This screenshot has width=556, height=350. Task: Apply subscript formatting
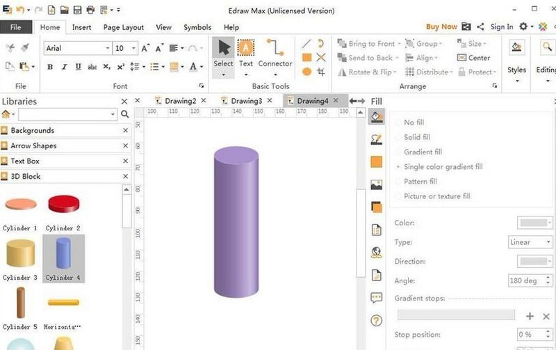pos(107,67)
